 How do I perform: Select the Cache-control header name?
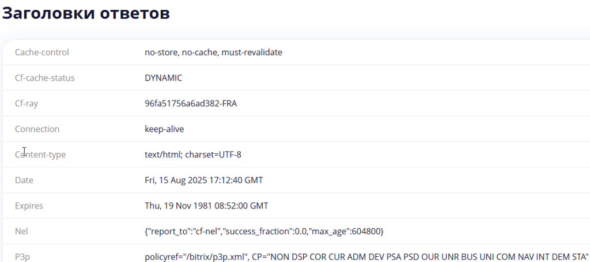(x=42, y=52)
